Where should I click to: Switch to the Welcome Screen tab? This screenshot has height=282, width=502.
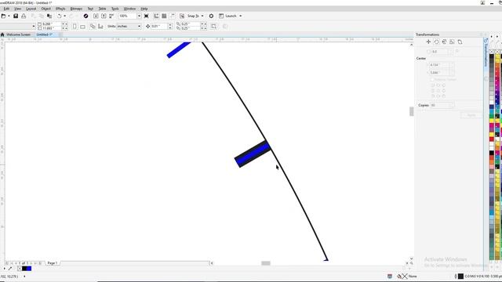[18, 34]
